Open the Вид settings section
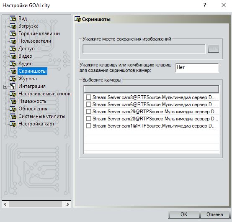 coord(23,18)
